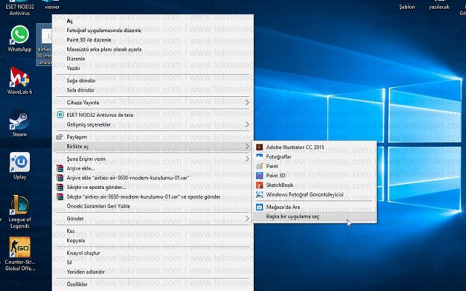Expand the Gelişmiş seçenekler submenu arrow
This screenshot has width=466, height=291.
(x=247, y=124)
